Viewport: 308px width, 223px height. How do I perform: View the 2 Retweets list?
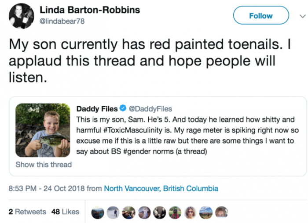[x=27, y=212]
